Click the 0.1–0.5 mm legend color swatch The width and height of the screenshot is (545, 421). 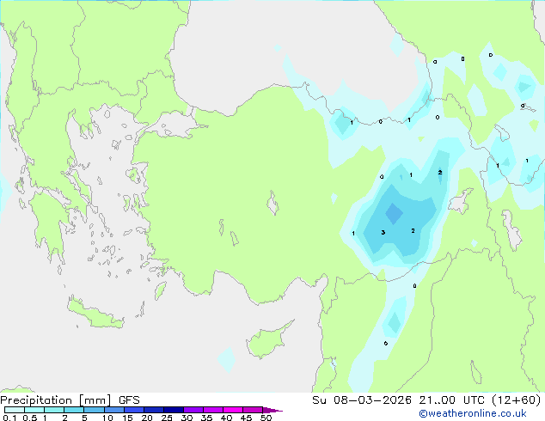(x=15, y=410)
